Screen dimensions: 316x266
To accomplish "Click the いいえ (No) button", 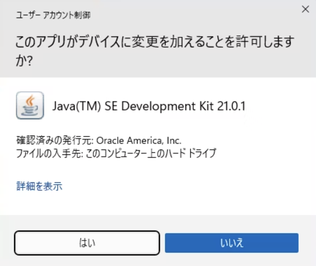I will tap(231, 243).
